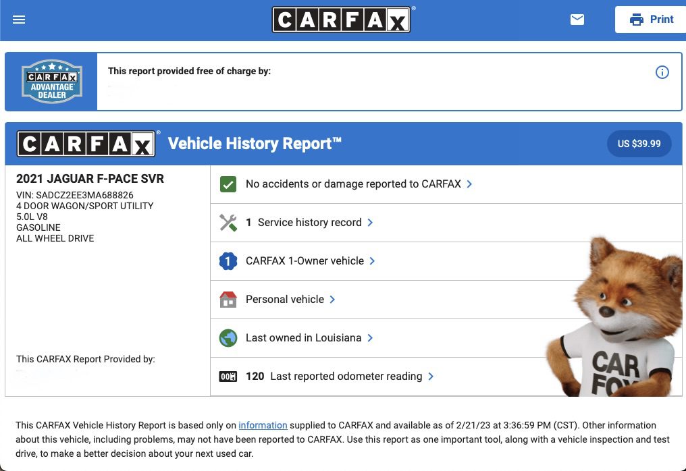Click the Personal vehicle house icon
686x471 pixels.
click(228, 300)
